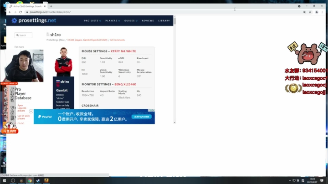This screenshot has width=328, height=184.
Task: Click the Scaling Mode value Black Bars
Action: coord(124,97)
